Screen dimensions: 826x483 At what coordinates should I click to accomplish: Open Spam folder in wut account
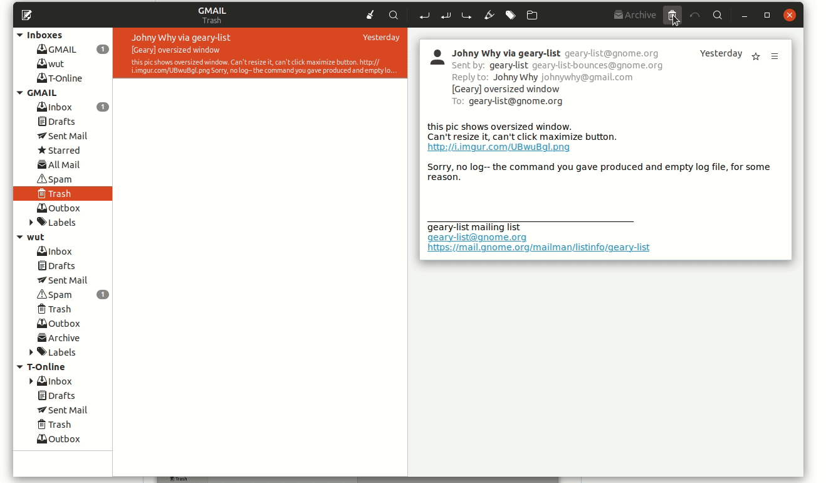point(63,295)
